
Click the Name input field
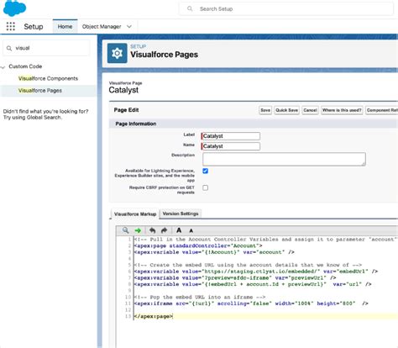point(231,146)
